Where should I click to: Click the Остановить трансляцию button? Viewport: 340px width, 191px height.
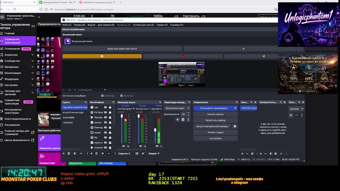pos(214,108)
